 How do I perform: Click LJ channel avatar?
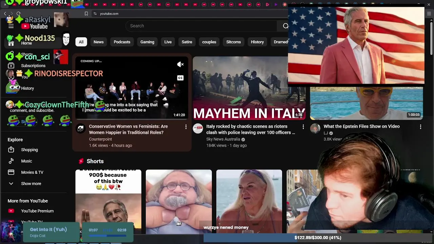click(315, 128)
